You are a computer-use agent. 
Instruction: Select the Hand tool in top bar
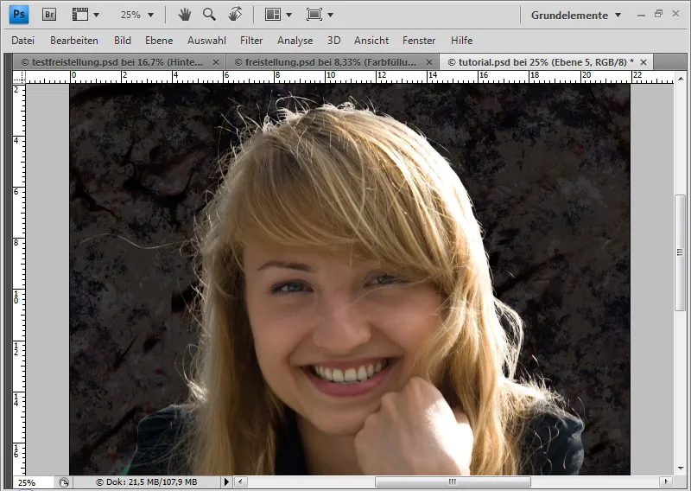184,15
